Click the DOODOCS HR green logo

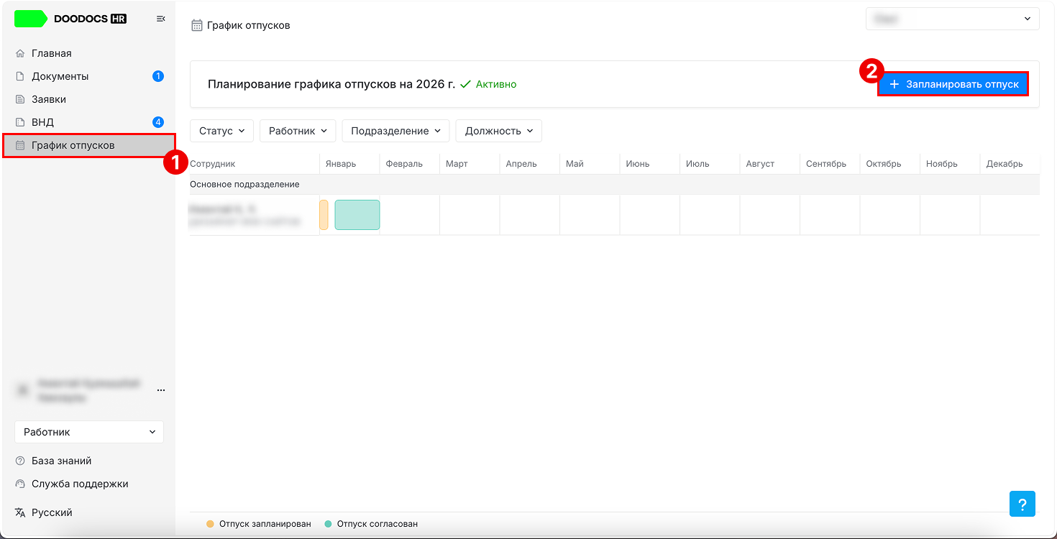[31, 19]
